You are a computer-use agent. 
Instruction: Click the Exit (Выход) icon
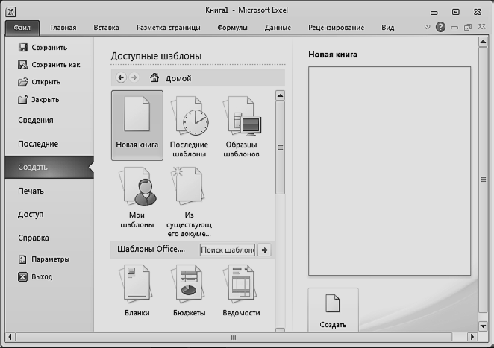pyautogui.click(x=22, y=276)
